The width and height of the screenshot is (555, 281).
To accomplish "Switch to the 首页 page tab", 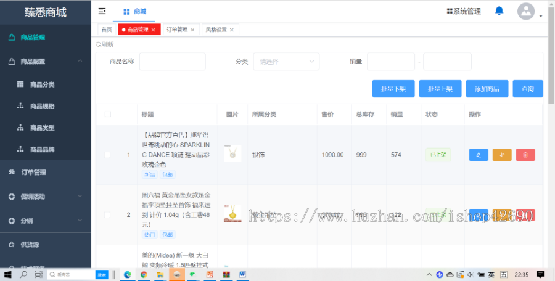I will point(107,30).
